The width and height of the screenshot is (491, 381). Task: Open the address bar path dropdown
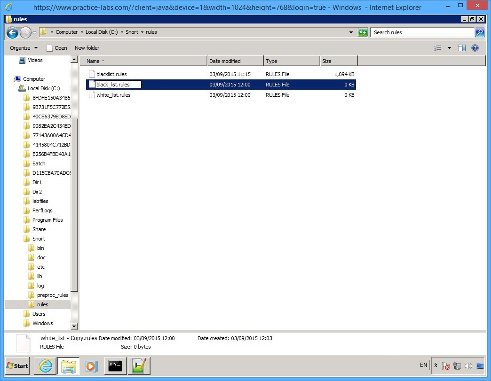tap(351, 32)
